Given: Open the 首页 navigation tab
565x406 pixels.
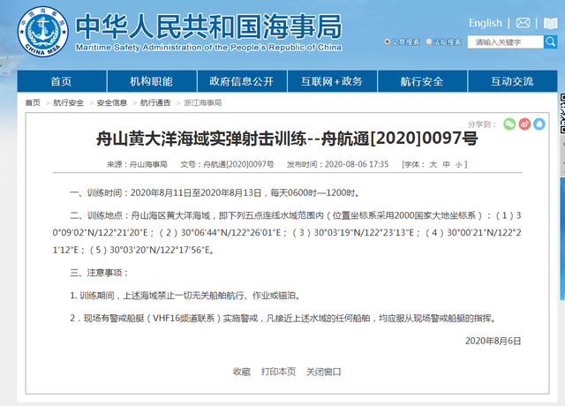Looking at the screenshot, I should coord(61,81).
